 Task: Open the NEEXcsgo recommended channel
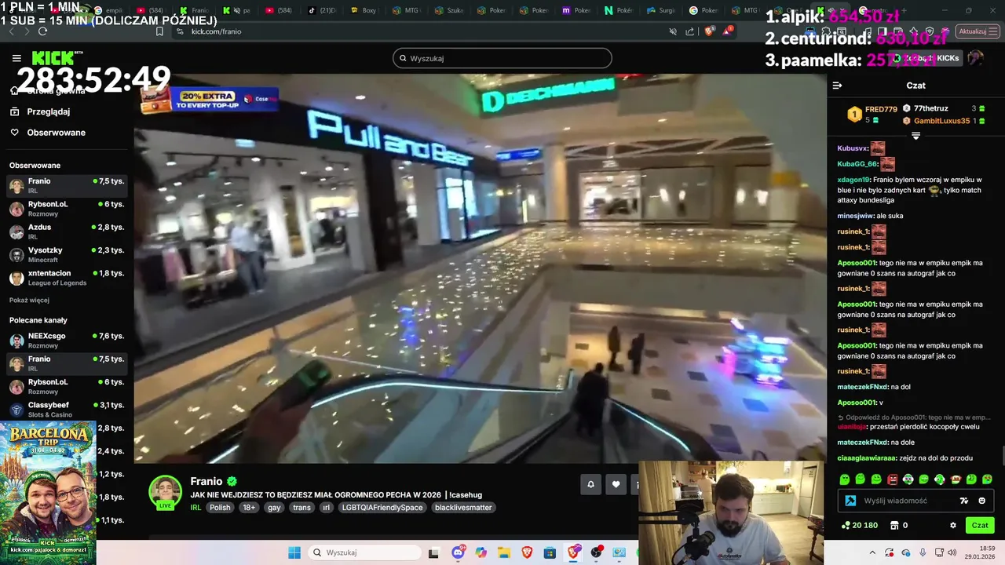pyautogui.click(x=66, y=341)
